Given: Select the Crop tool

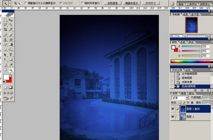Looking at the screenshot, I should (5, 30).
